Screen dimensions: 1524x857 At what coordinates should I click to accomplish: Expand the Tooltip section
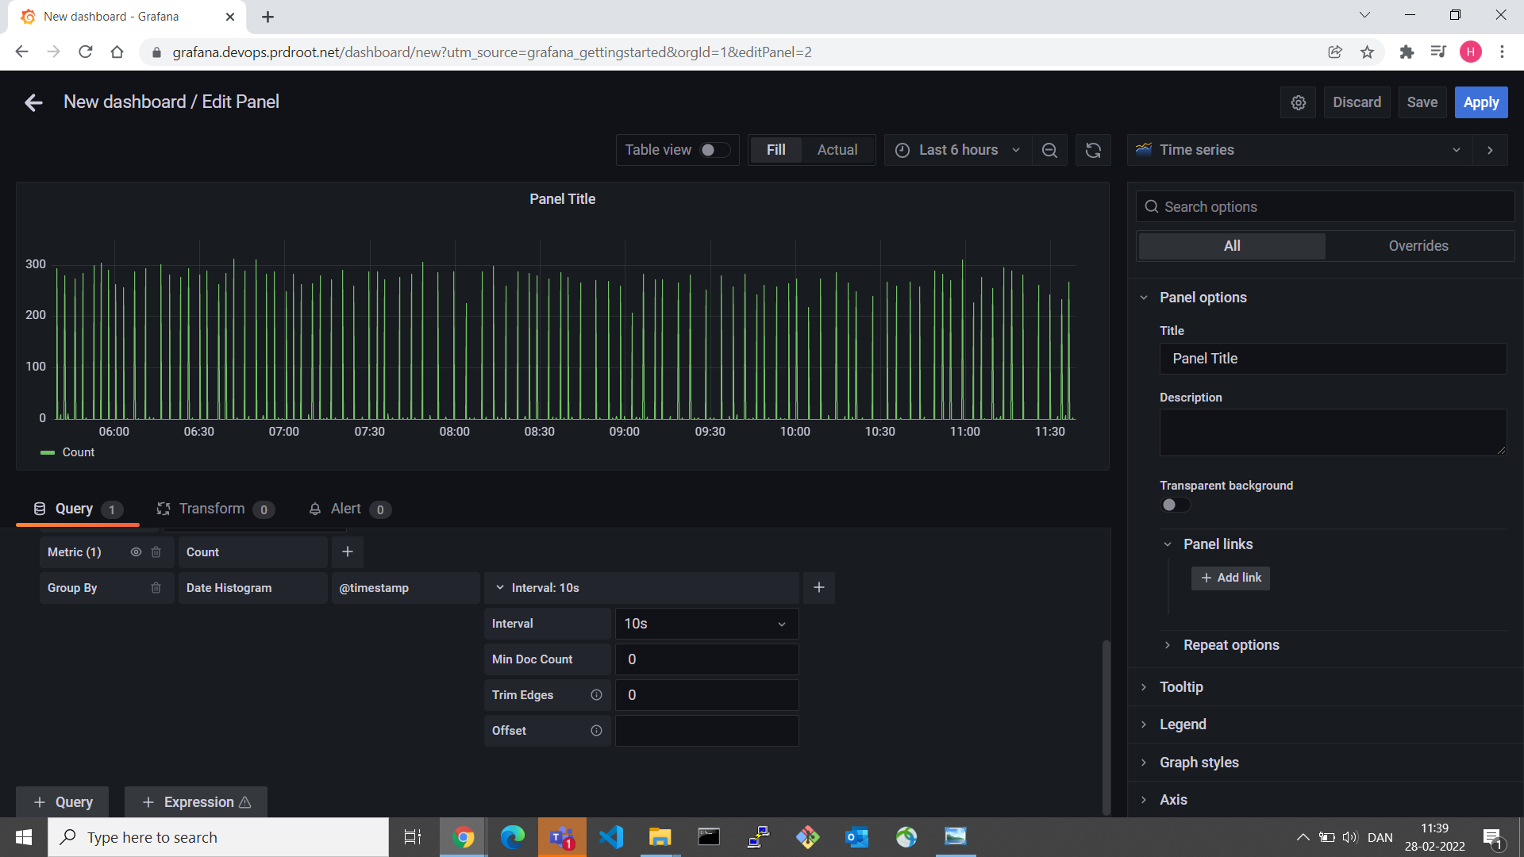tap(1180, 686)
